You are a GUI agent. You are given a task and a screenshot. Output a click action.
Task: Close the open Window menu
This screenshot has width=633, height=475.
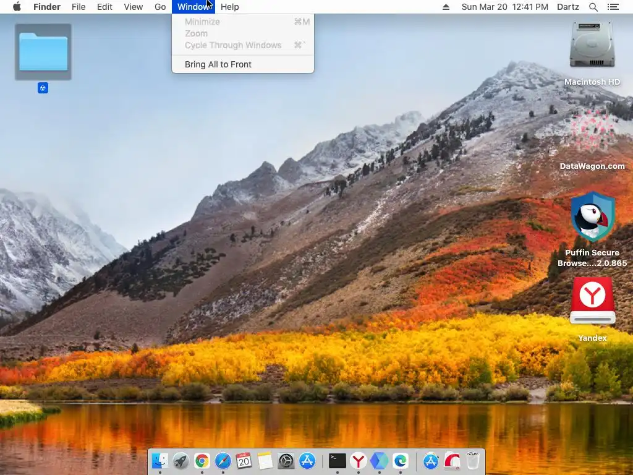point(193,7)
